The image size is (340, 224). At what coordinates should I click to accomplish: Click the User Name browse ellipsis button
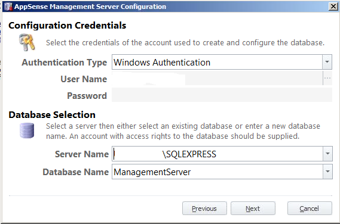tap(327, 78)
